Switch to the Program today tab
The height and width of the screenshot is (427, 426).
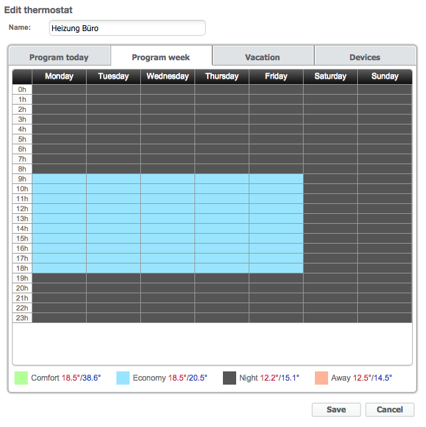(59, 57)
